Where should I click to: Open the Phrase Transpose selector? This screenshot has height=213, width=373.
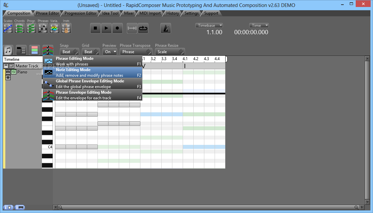tap(136, 52)
